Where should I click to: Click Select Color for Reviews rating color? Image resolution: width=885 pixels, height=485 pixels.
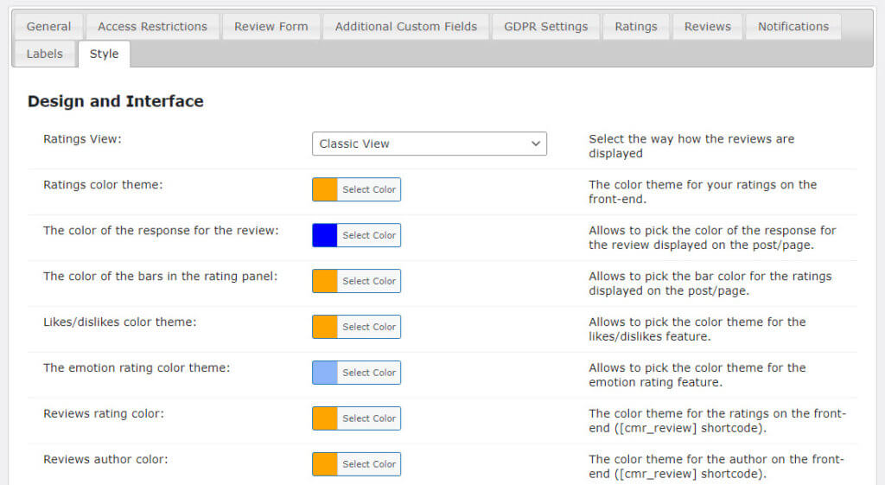tap(369, 418)
